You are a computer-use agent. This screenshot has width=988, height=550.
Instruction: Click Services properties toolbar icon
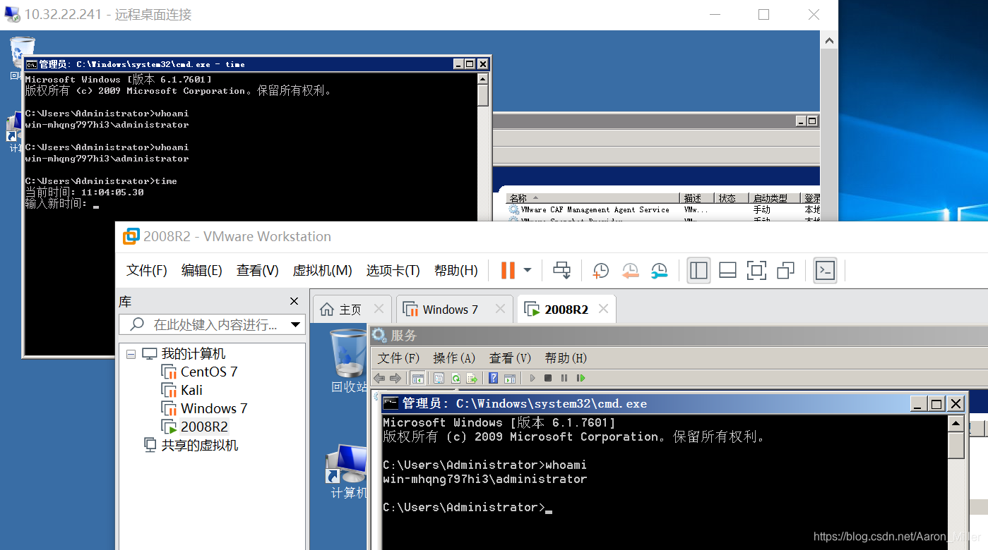(x=439, y=379)
